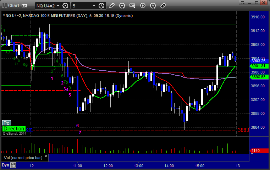Minimize the chart window

(250, 2)
